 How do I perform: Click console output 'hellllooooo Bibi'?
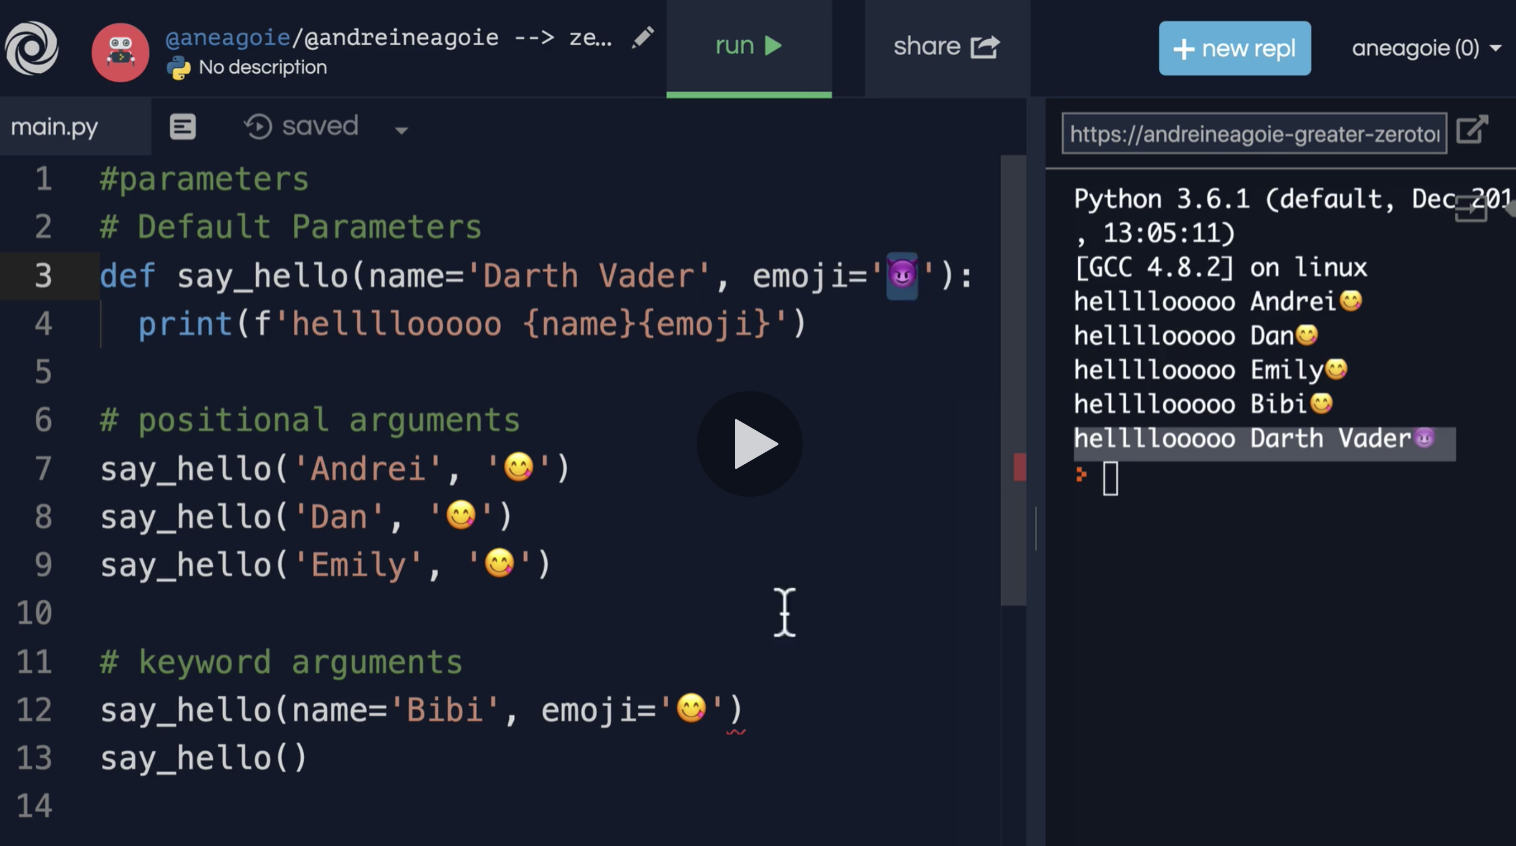[x=1203, y=404]
